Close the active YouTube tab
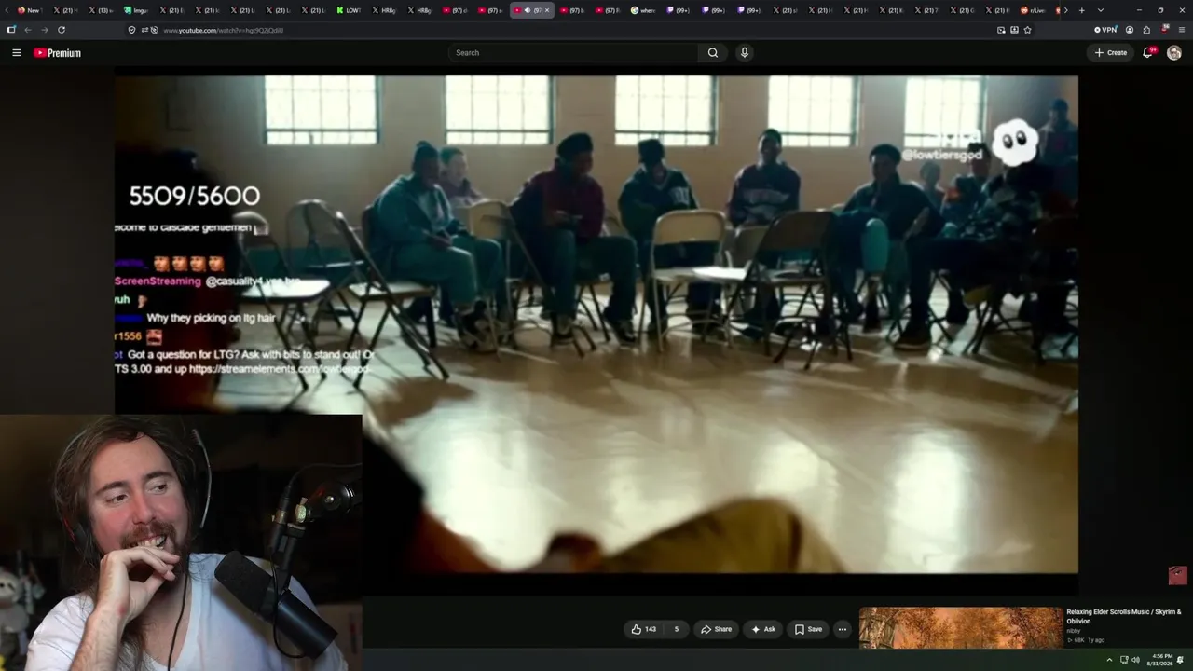Image resolution: width=1193 pixels, height=671 pixels. pos(547,10)
